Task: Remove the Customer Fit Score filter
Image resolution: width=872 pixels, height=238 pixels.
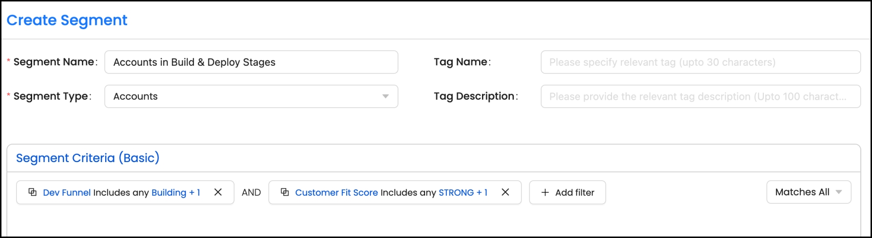Action: [505, 192]
